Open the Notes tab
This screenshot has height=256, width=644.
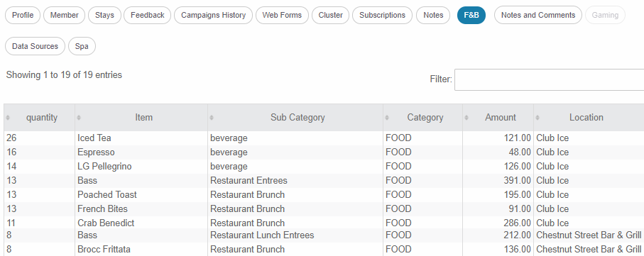pyautogui.click(x=433, y=15)
